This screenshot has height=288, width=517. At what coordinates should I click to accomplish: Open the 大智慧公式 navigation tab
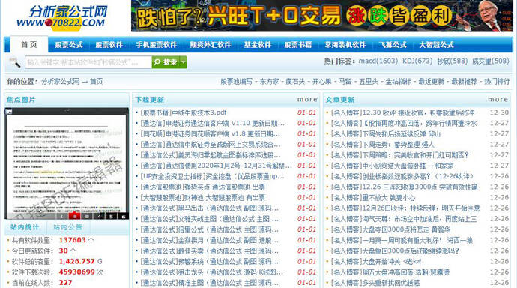(x=436, y=45)
